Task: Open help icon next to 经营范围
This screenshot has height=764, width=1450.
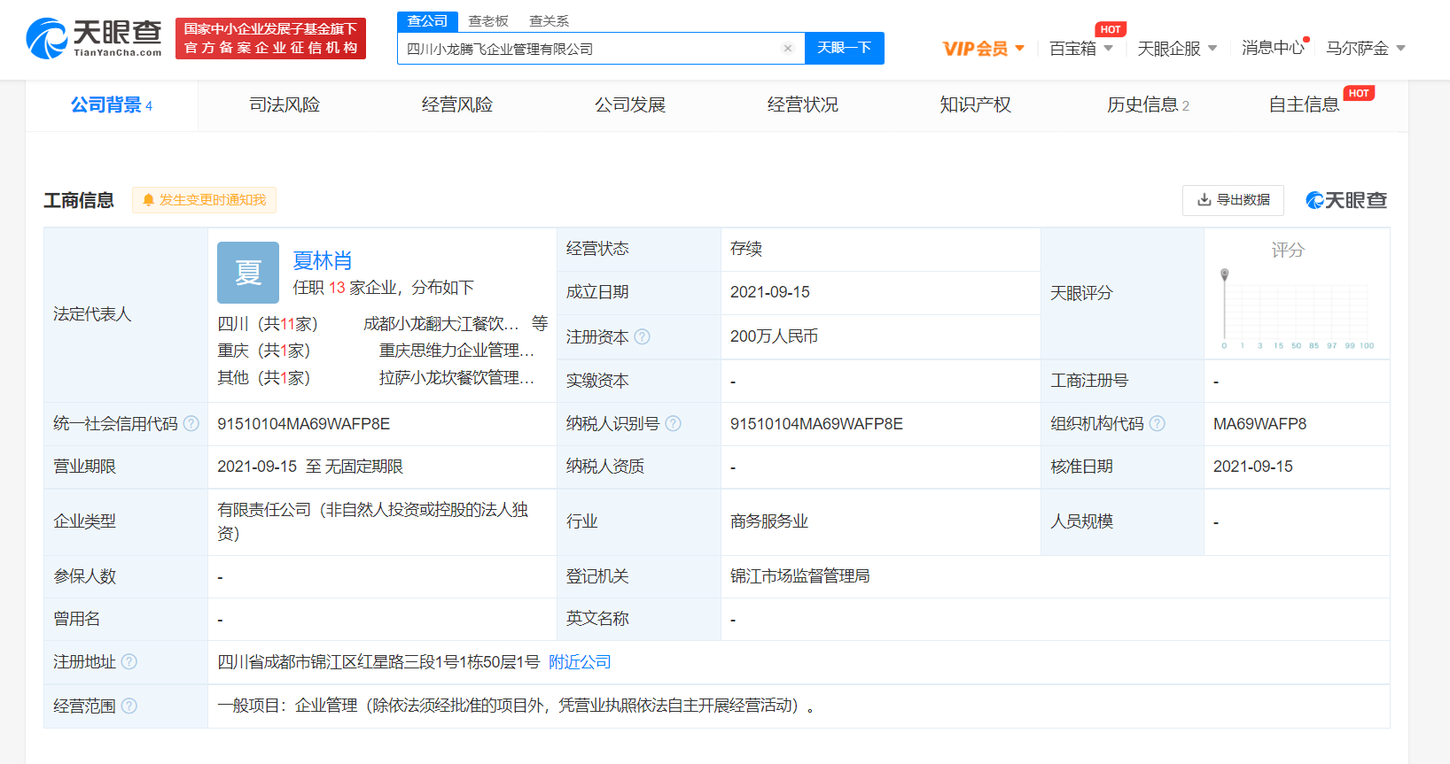Action: coord(129,706)
